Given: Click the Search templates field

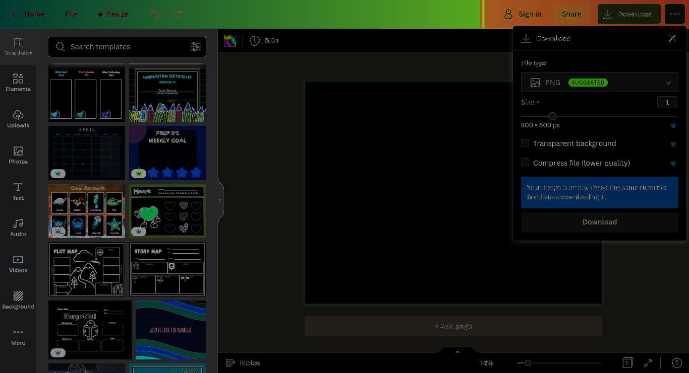Looking at the screenshot, I should tap(127, 47).
